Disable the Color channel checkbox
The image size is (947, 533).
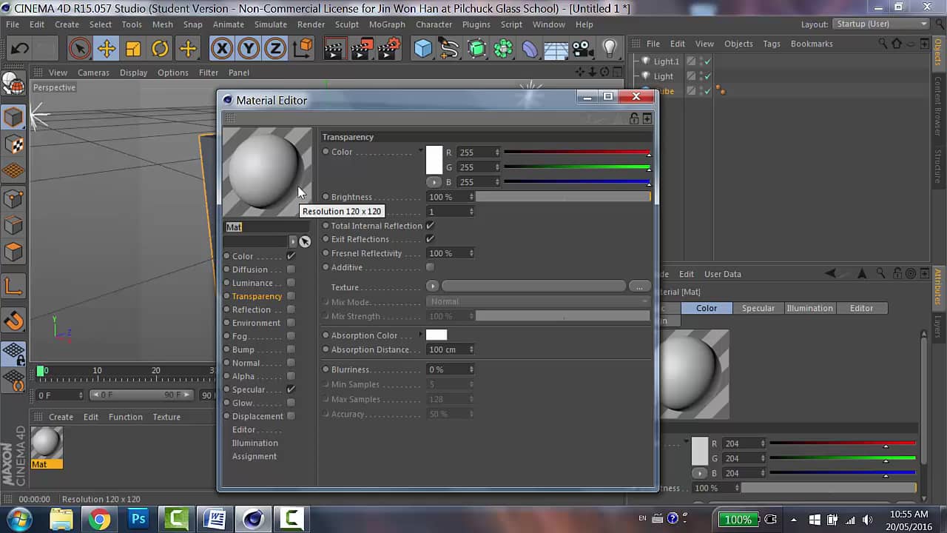[x=291, y=256]
